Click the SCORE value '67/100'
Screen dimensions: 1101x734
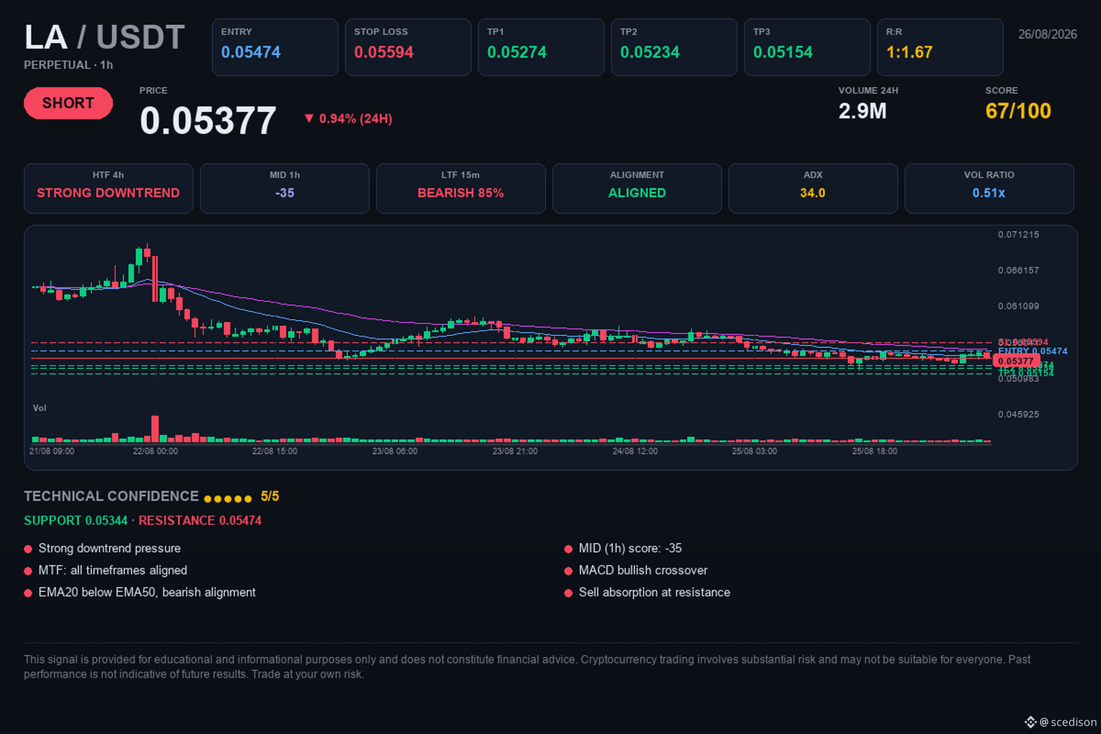coord(1018,111)
